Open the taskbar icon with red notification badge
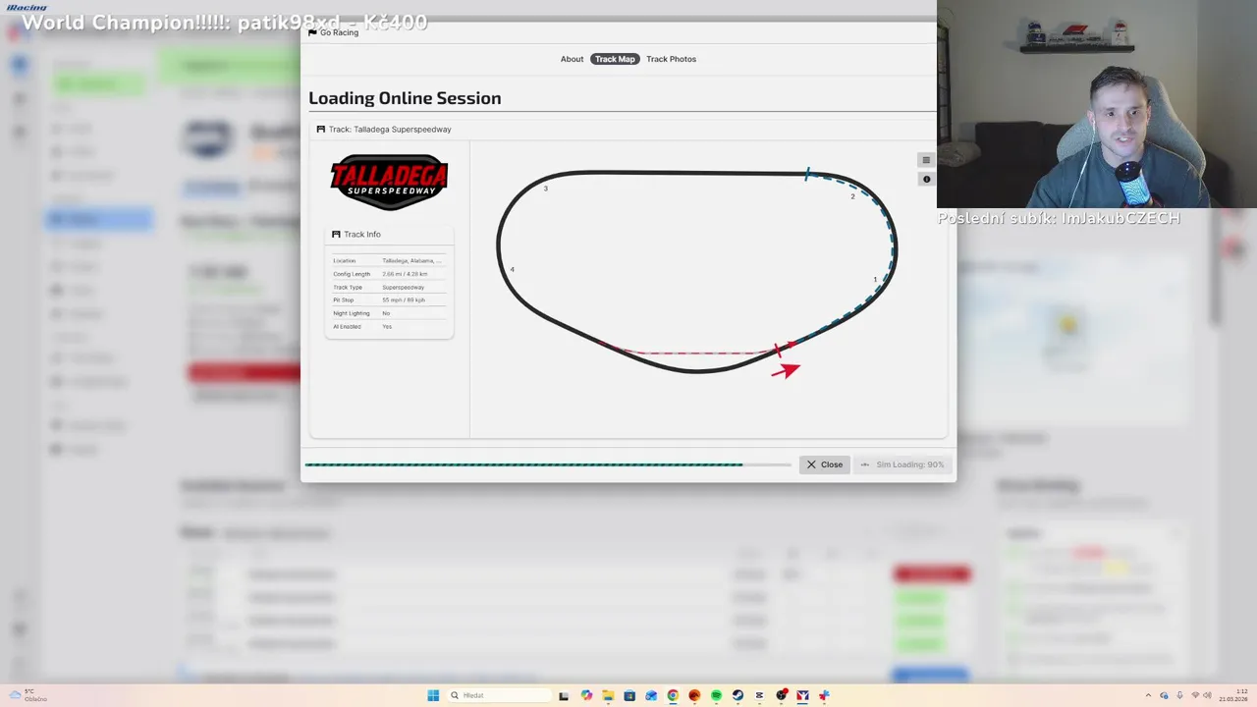 (782, 695)
